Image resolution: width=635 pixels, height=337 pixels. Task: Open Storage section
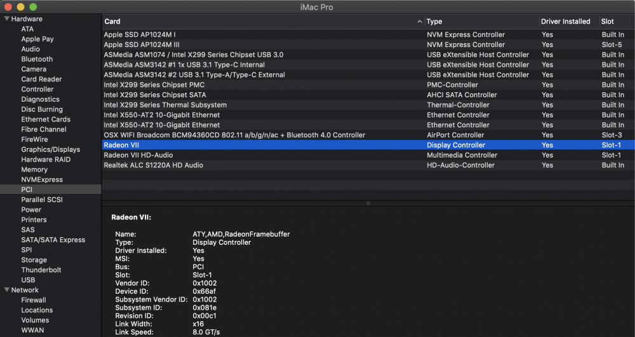(34, 260)
